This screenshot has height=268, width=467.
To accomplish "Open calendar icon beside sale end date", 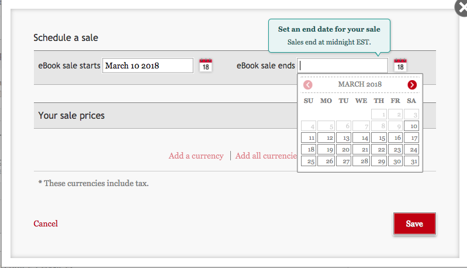I will point(400,65).
